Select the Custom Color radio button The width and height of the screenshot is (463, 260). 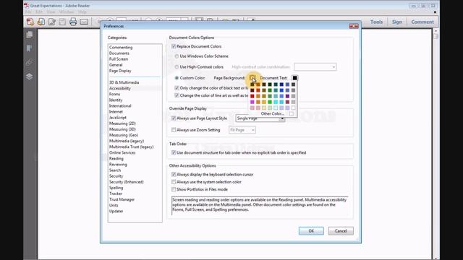(x=177, y=78)
